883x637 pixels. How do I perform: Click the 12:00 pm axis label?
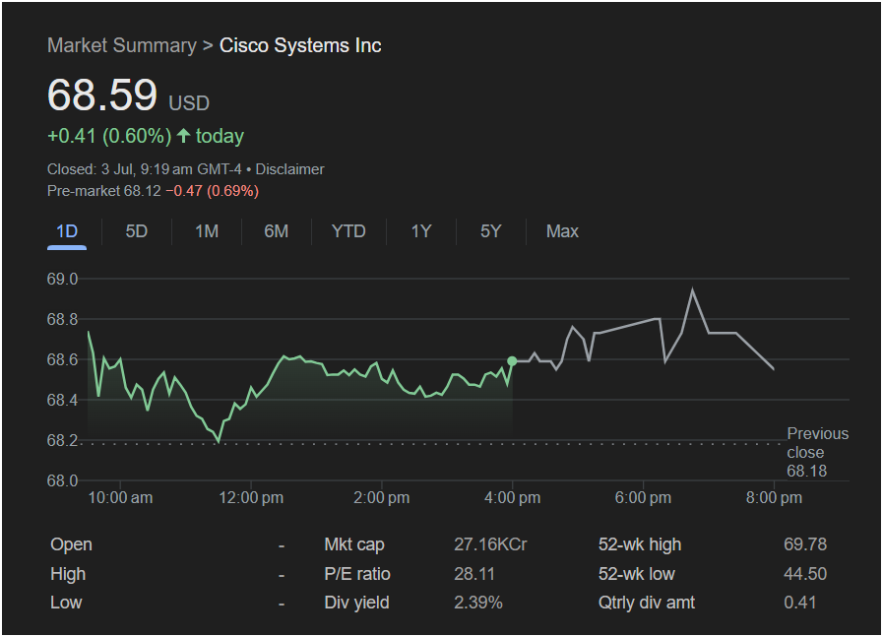pyautogui.click(x=251, y=498)
